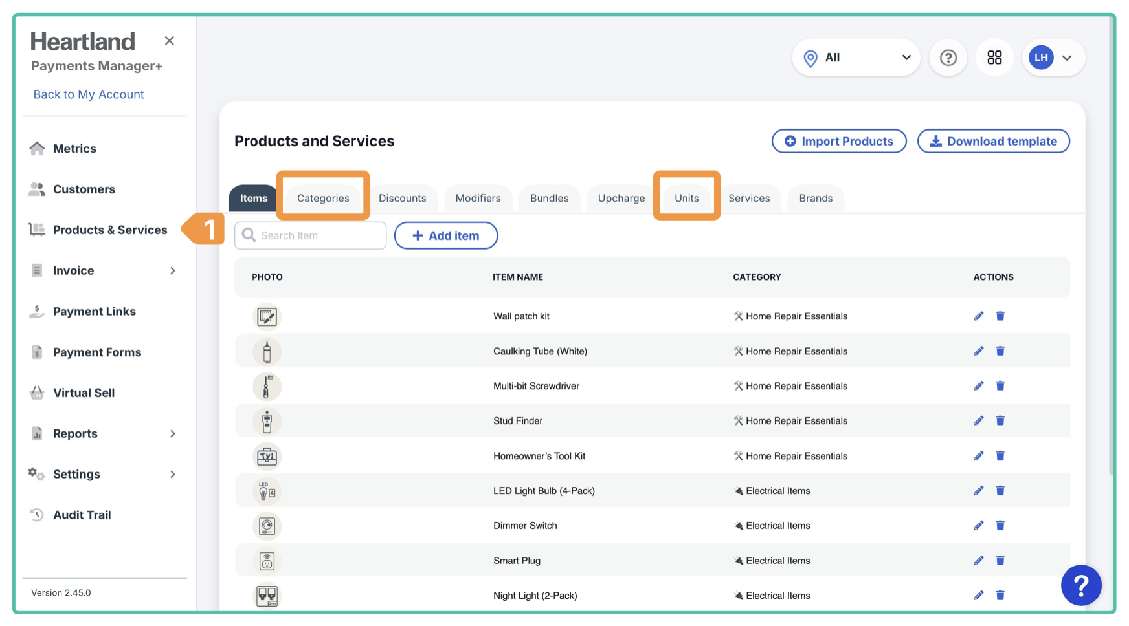This screenshot has height=626, width=1129.
Task: Open the All locations dropdown
Action: coord(856,58)
